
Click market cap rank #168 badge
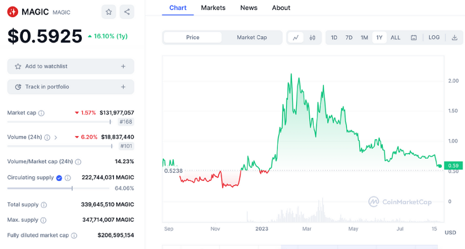(x=126, y=122)
